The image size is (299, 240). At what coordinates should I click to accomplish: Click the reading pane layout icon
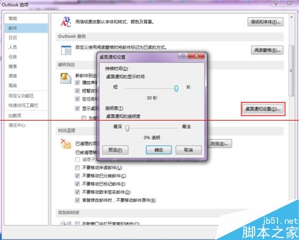(66, 50)
